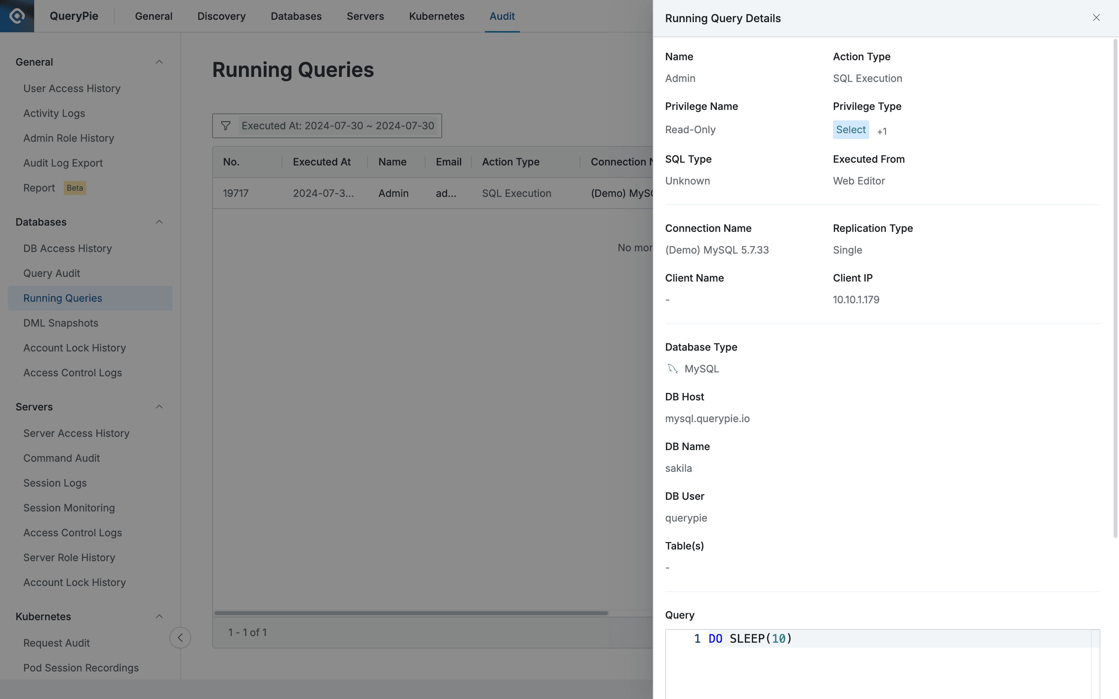
Task: Click the Executed At date filter field
Action: [x=337, y=125]
